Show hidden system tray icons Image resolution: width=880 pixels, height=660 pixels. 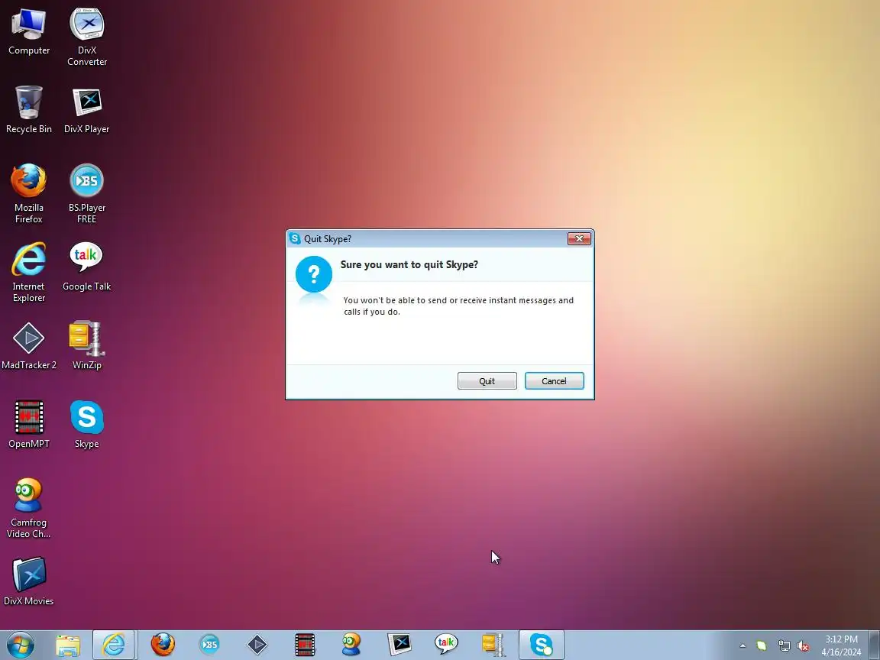tap(742, 646)
